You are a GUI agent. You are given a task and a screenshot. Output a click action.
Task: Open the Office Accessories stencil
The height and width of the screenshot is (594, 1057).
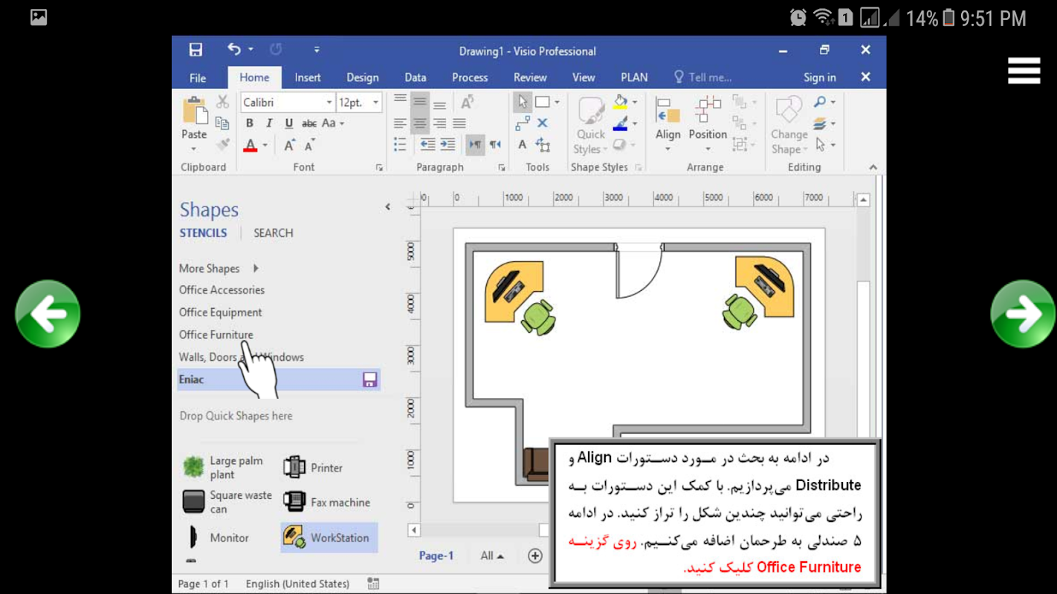point(222,290)
